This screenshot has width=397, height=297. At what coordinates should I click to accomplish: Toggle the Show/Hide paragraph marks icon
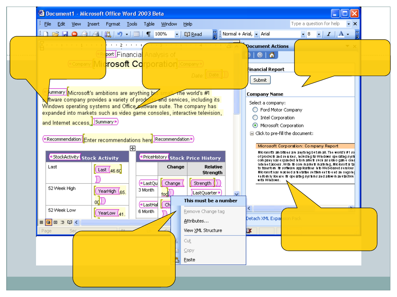pos(148,34)
